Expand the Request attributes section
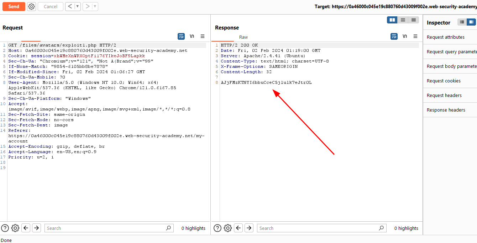Image resolution: width=477 pixels, height=243 pixels. pos(446,37)
